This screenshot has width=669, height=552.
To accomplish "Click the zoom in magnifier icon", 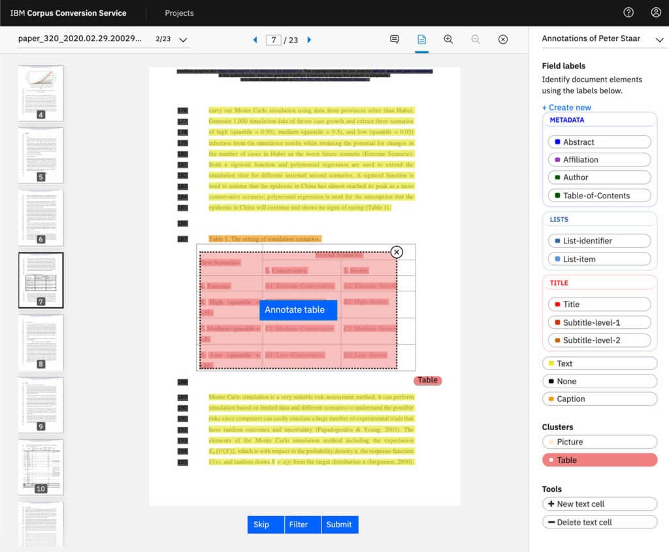I will tap(448, 39).
